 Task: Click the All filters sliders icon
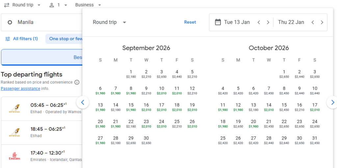click(8, 39)
